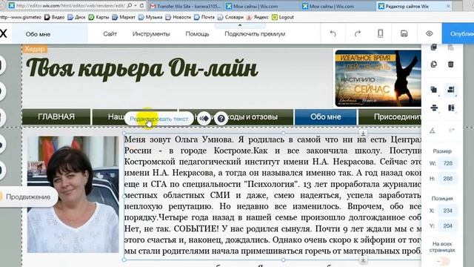
Task: Click the copy icon in the tools panel
Action: point(433,47)
